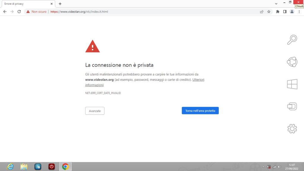This screenshot has width=304, height=171.
Task: Restore down the Chrome window
Action: click(290, 2)
